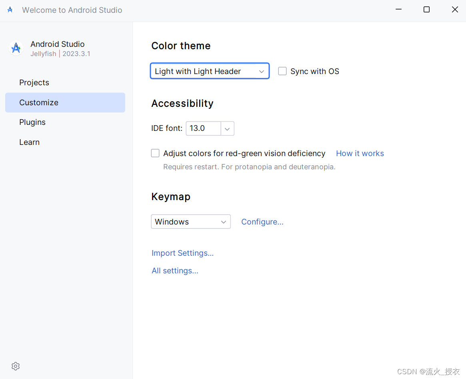Click Import Settings... link
This screenshot has width=466, height=379.
[182, 253]
